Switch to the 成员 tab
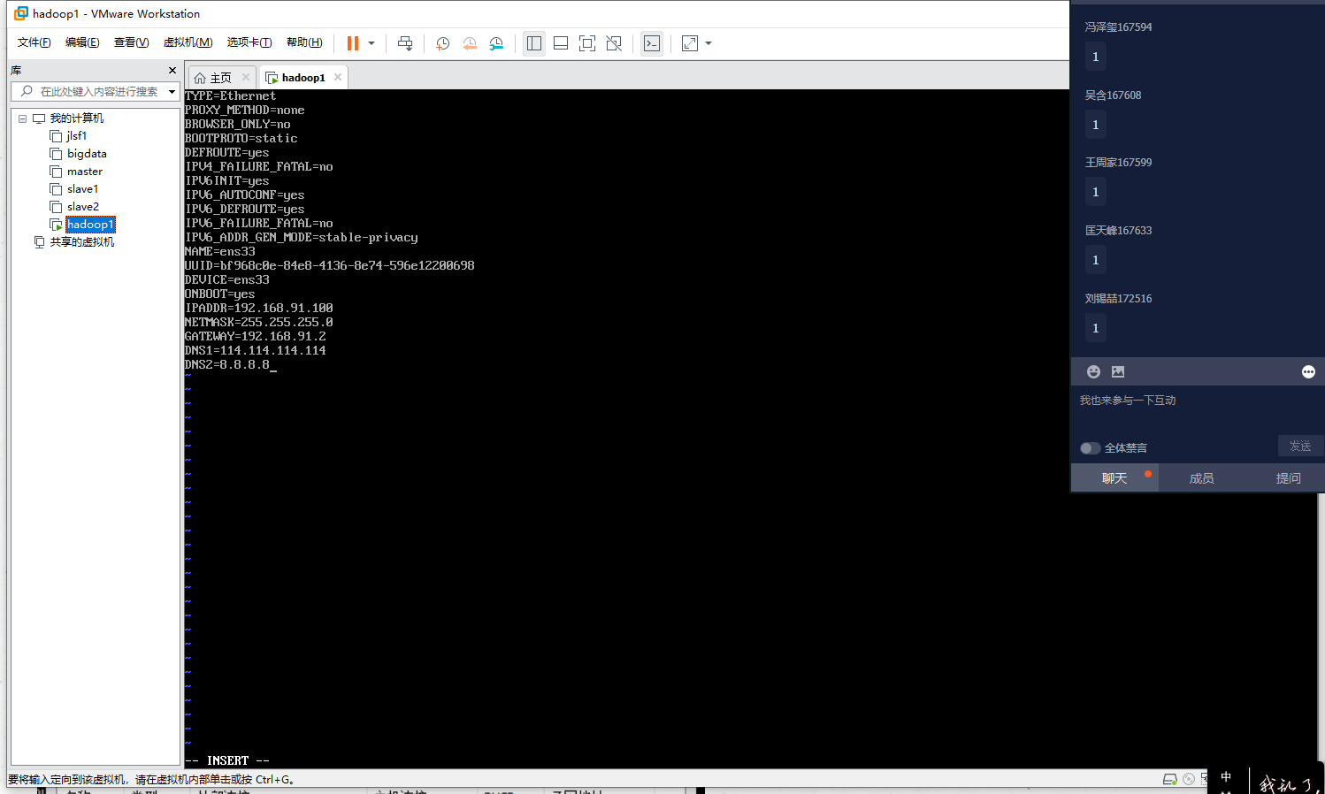 click(1201, 478)
